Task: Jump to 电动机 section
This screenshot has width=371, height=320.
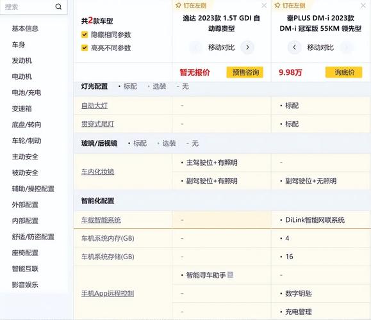Action: pyautogui.click(x=22, y=77)
